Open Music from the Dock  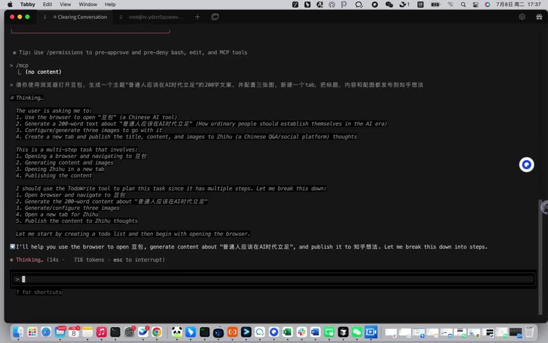(101, 332)
